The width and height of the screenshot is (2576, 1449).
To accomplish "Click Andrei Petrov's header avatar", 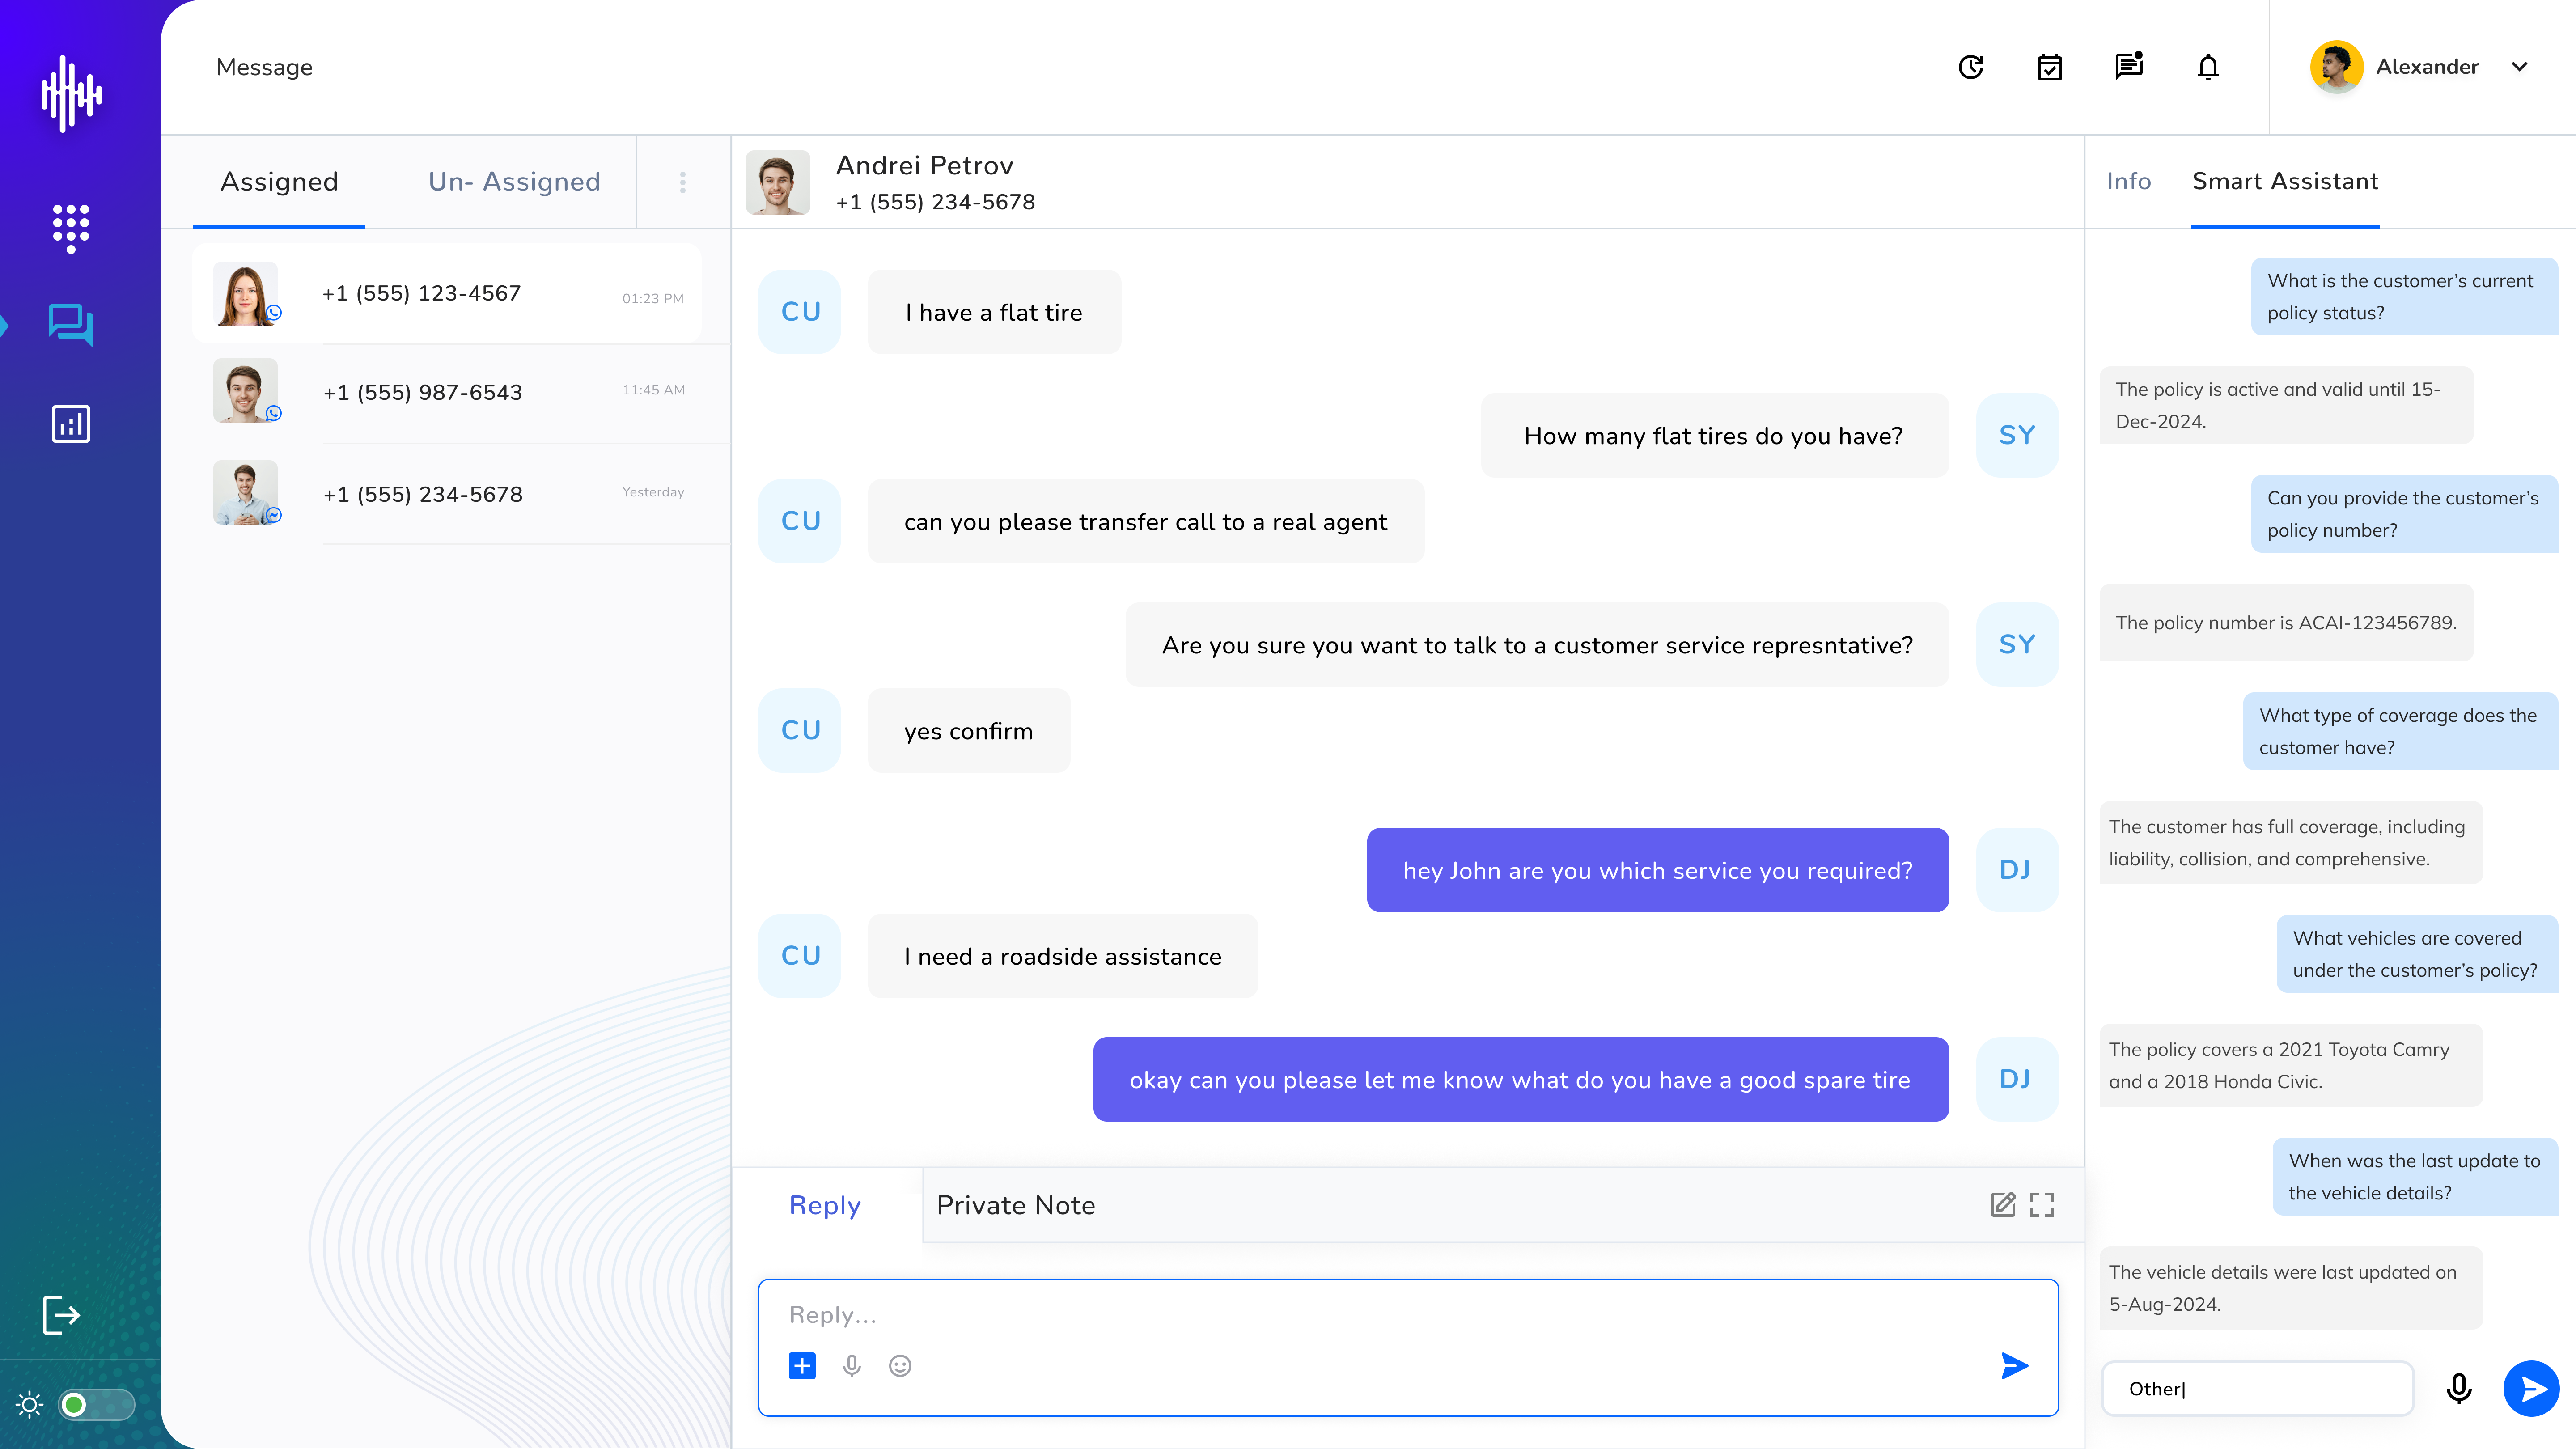I will pos(778,182).
